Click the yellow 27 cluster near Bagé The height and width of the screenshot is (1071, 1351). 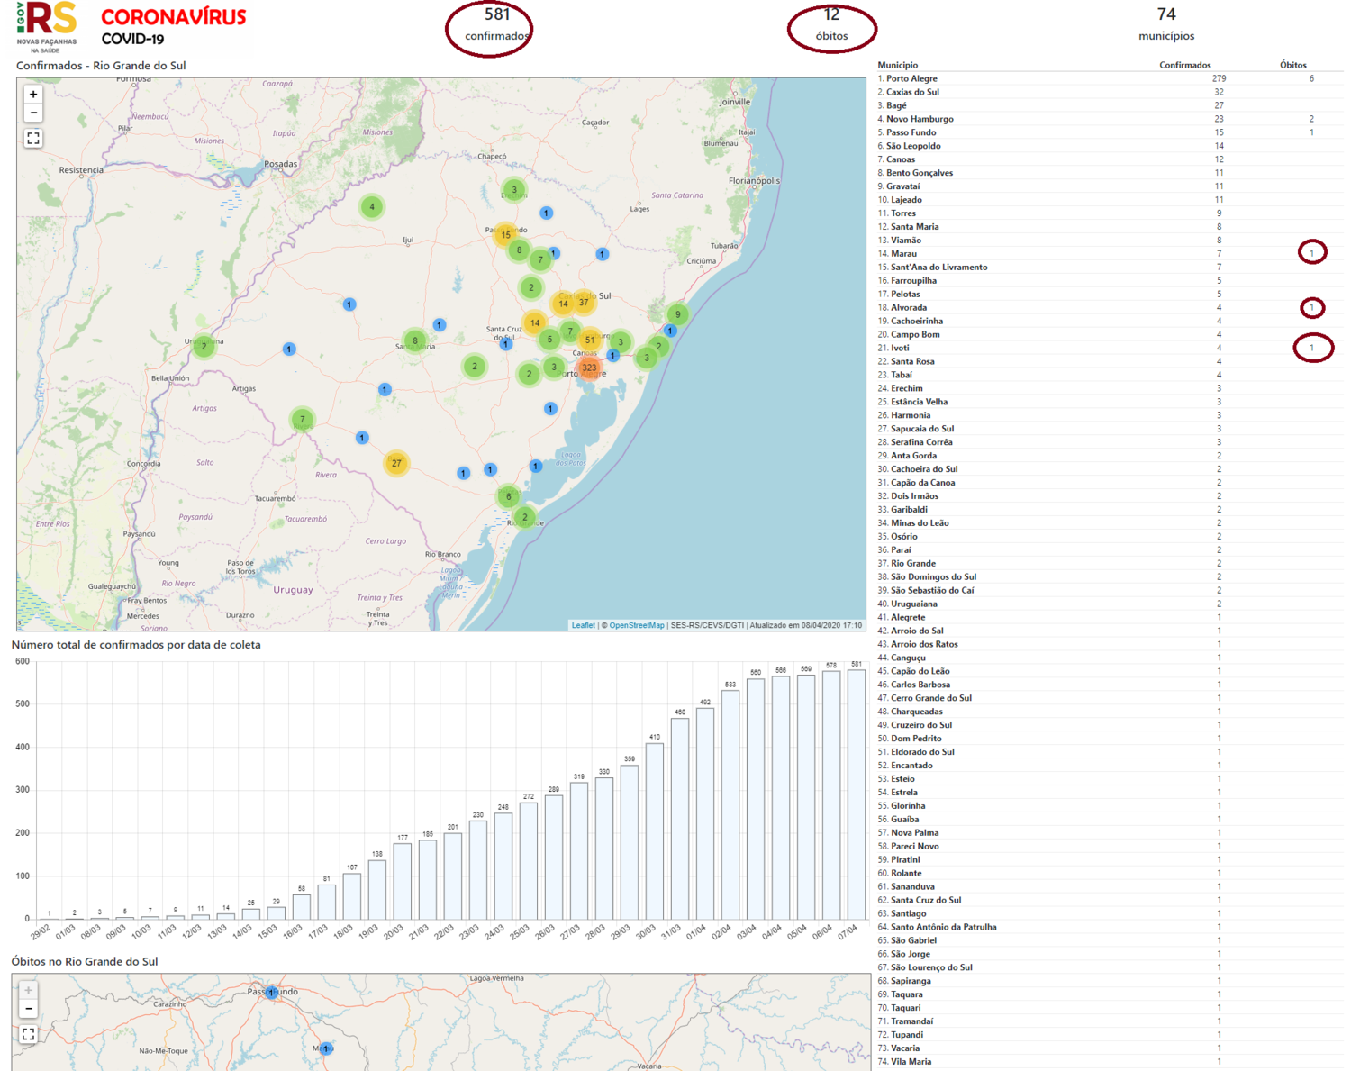[396, 463]
